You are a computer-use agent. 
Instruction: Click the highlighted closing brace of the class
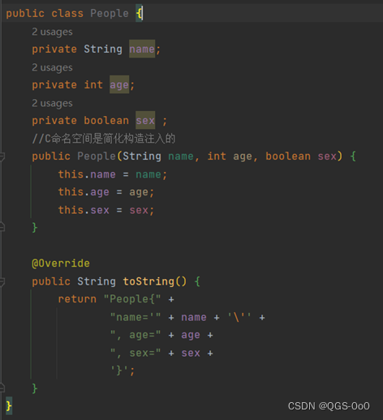click(9, 406)
